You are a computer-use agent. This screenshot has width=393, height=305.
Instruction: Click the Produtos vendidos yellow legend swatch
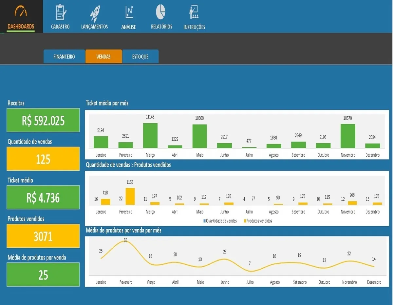click(245, 221)
